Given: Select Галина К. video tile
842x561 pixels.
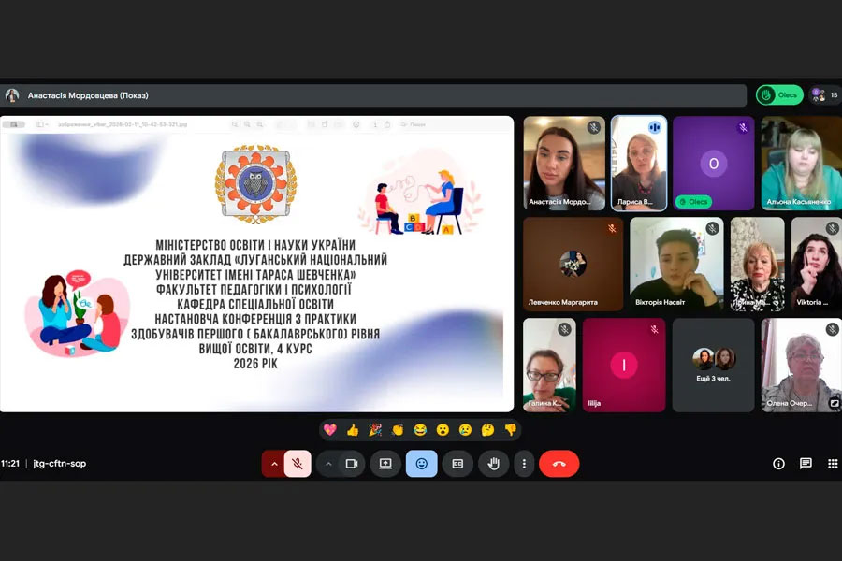Looking at the screenshot, I should click(x=549, y=365).
